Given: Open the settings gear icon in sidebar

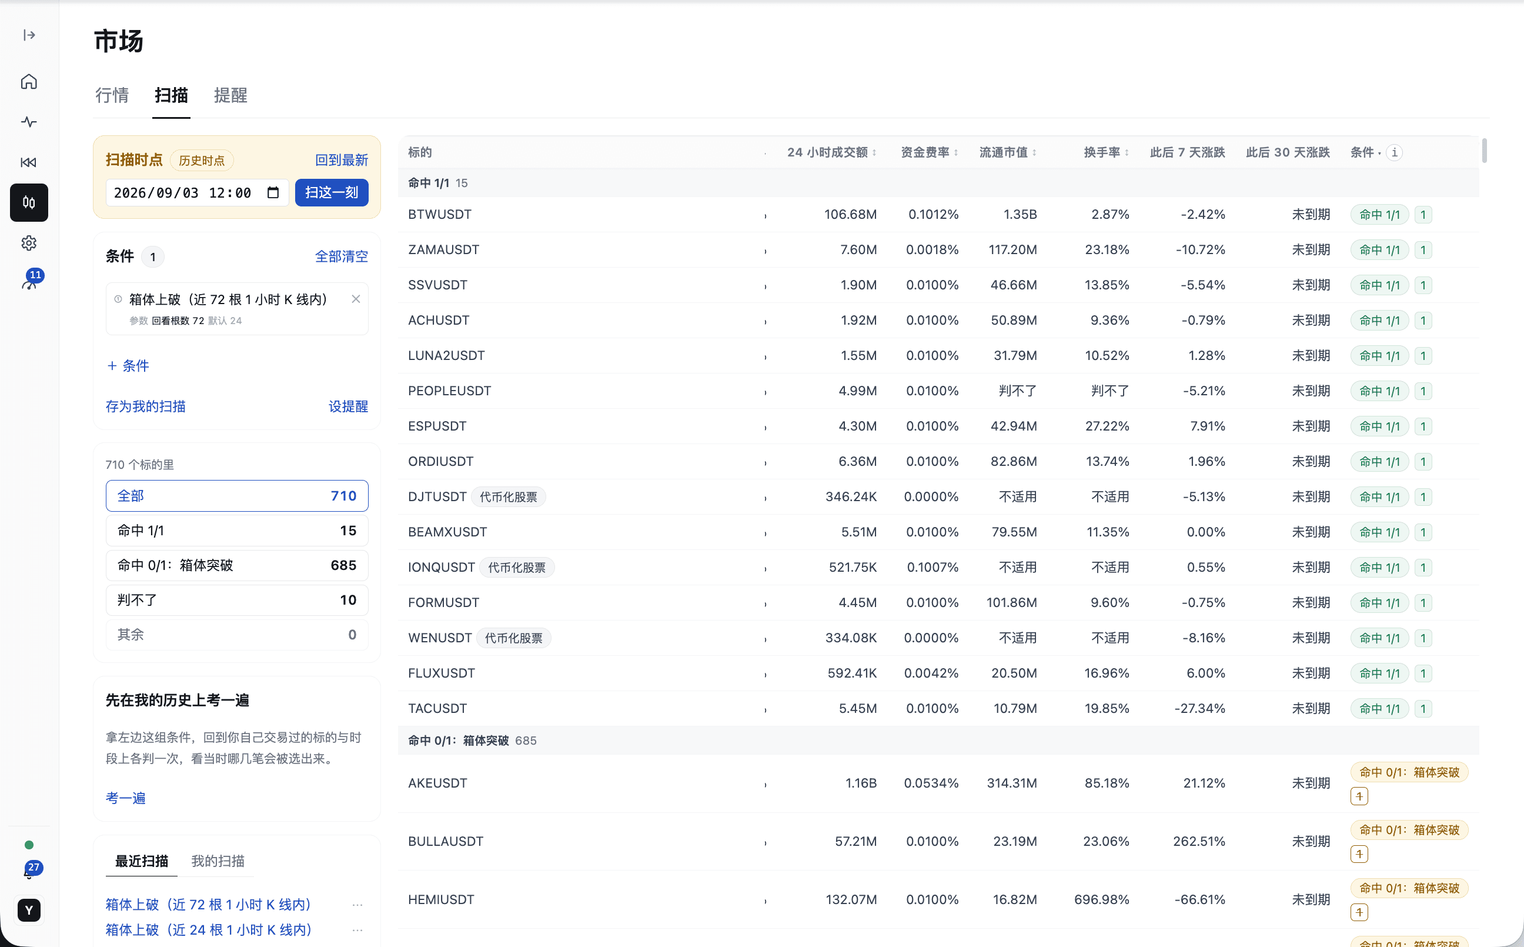Looking at the screenshot, I should pos(29,243).
